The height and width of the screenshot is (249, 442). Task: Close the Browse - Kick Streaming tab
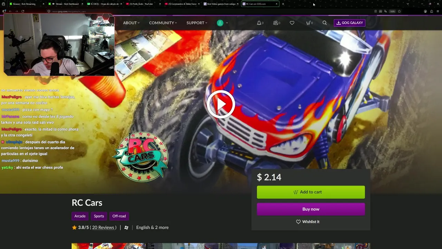tap(44, 4)
